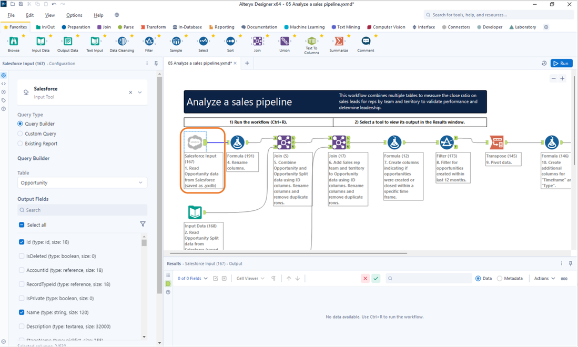
Task: Uncheck the Id field checkbox
Action: (22, 242)
